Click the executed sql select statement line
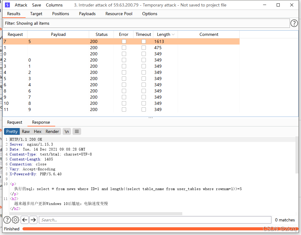 (x=128, y=189)
